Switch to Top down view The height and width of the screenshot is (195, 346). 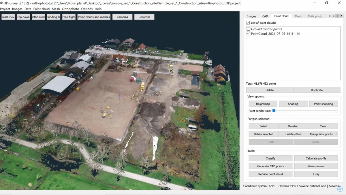click(23, 17)
